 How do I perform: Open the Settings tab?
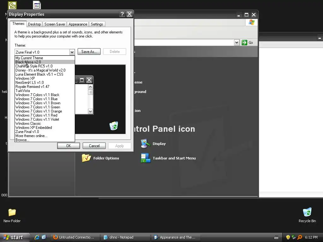(x=97, y=24)
